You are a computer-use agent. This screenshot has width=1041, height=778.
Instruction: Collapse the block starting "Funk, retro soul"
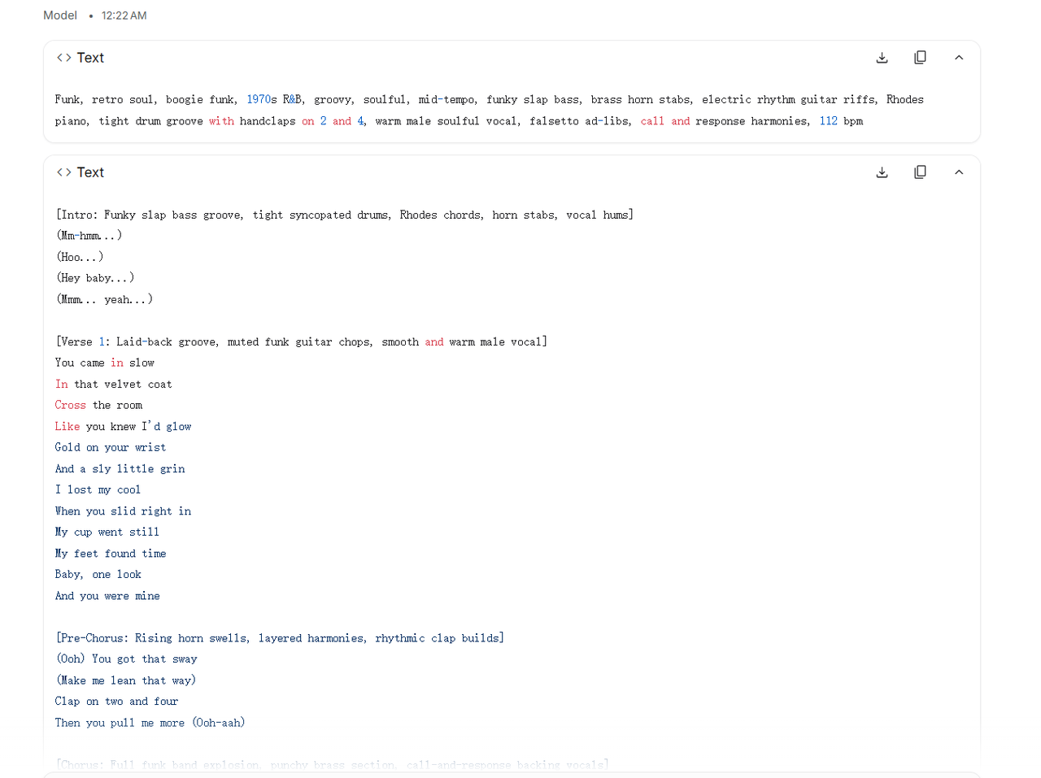click(959, 58)
